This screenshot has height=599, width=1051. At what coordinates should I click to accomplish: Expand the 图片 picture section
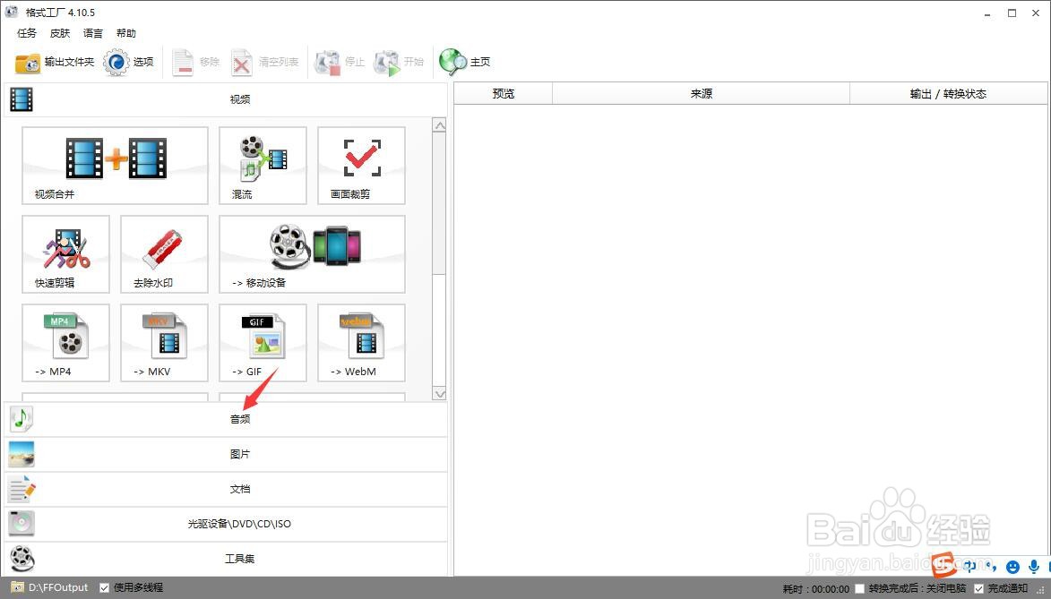click(226, 454)
